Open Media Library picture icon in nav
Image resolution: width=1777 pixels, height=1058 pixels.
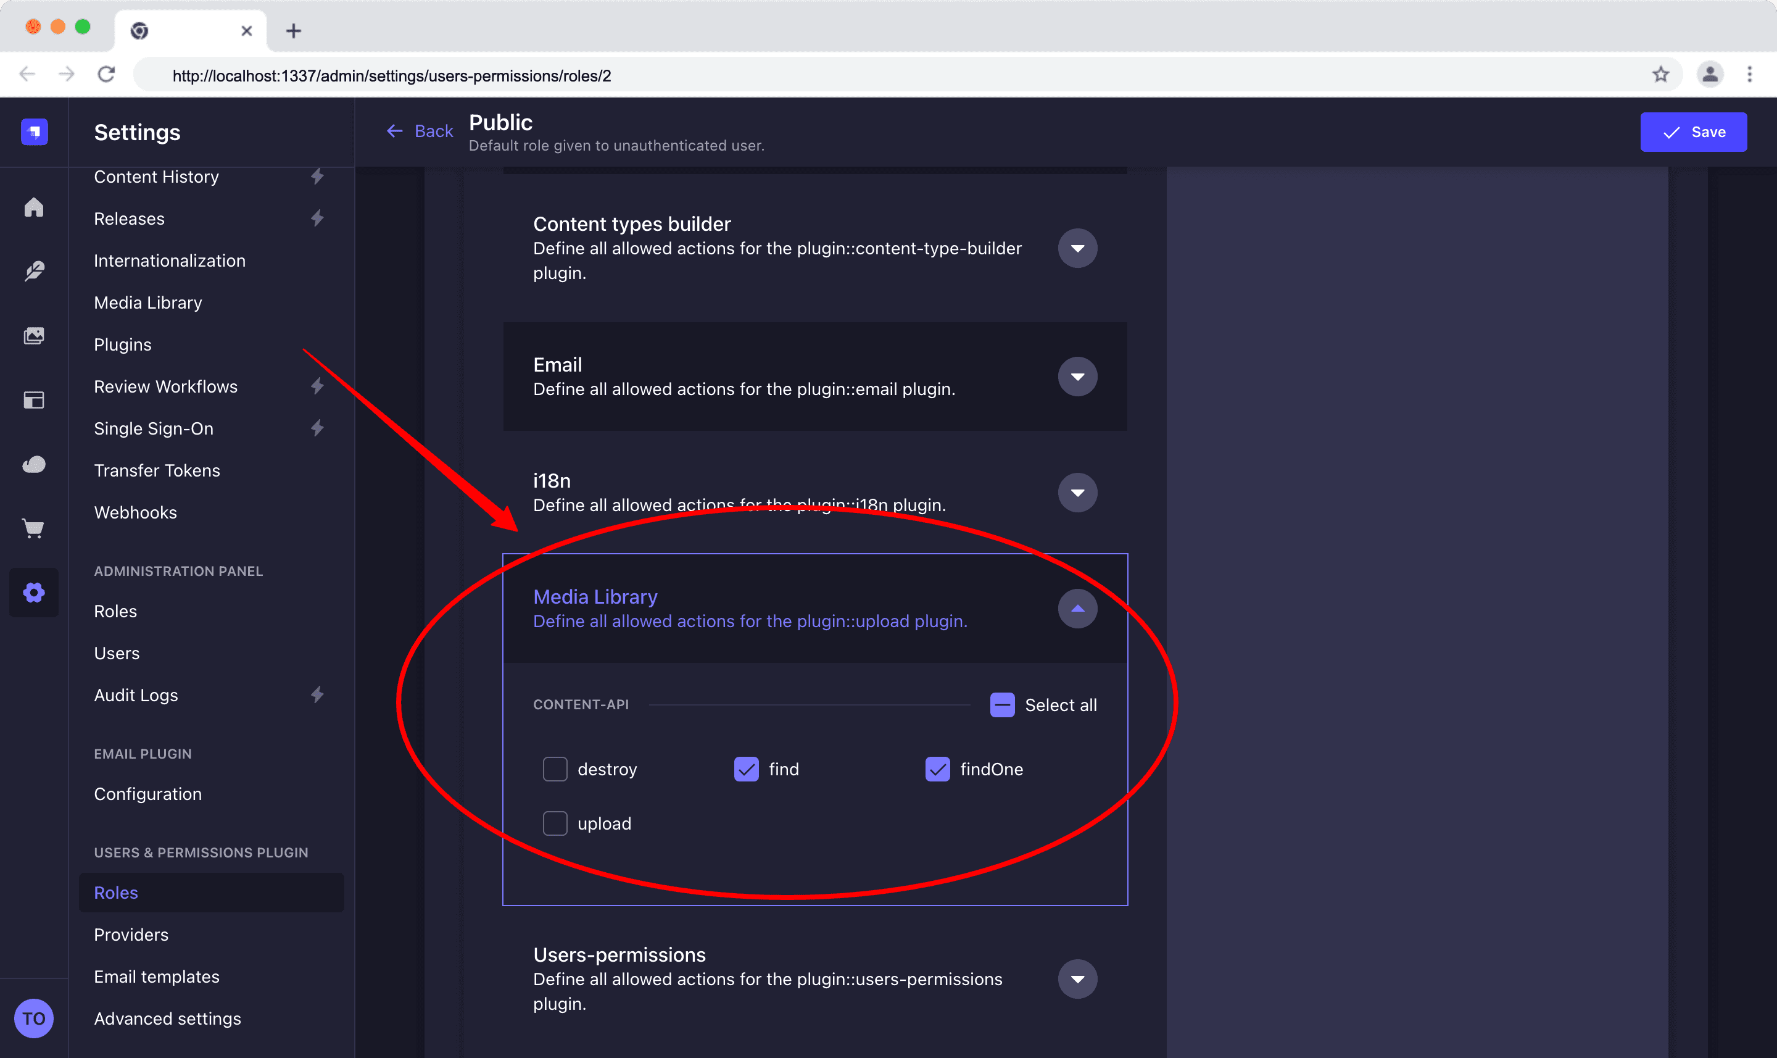click(34, 336)
